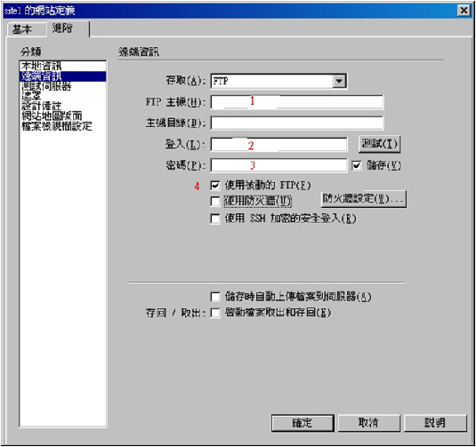Viewport: 476px width, 447px height.
Task: Open the 存取 FTP dropdown arrow
Action: [339, 81]
